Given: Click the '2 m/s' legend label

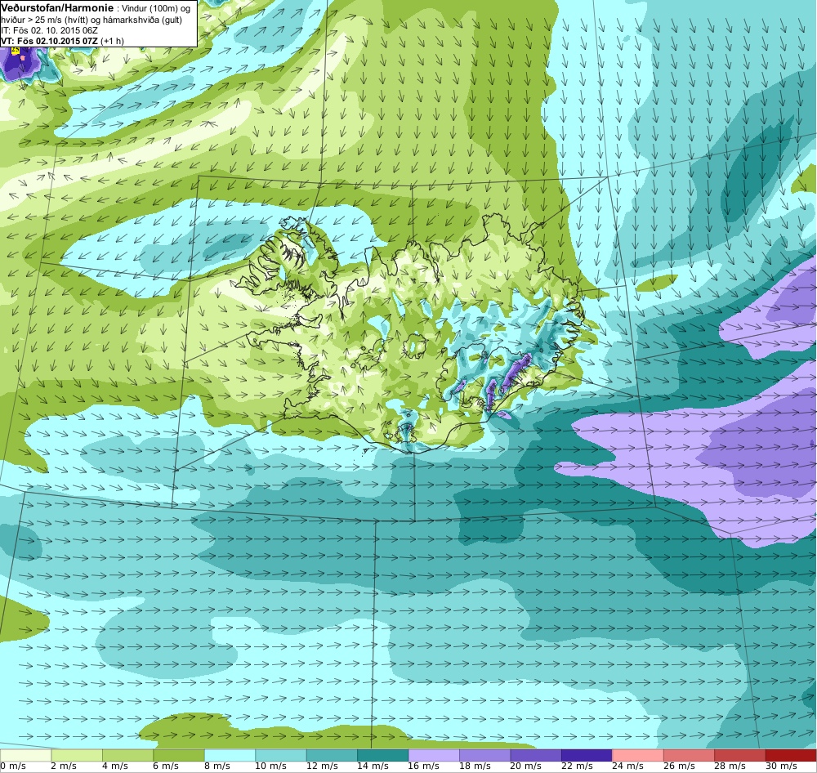Looking at the screenshot, I should pyautogui.click(x=64, y=766).
